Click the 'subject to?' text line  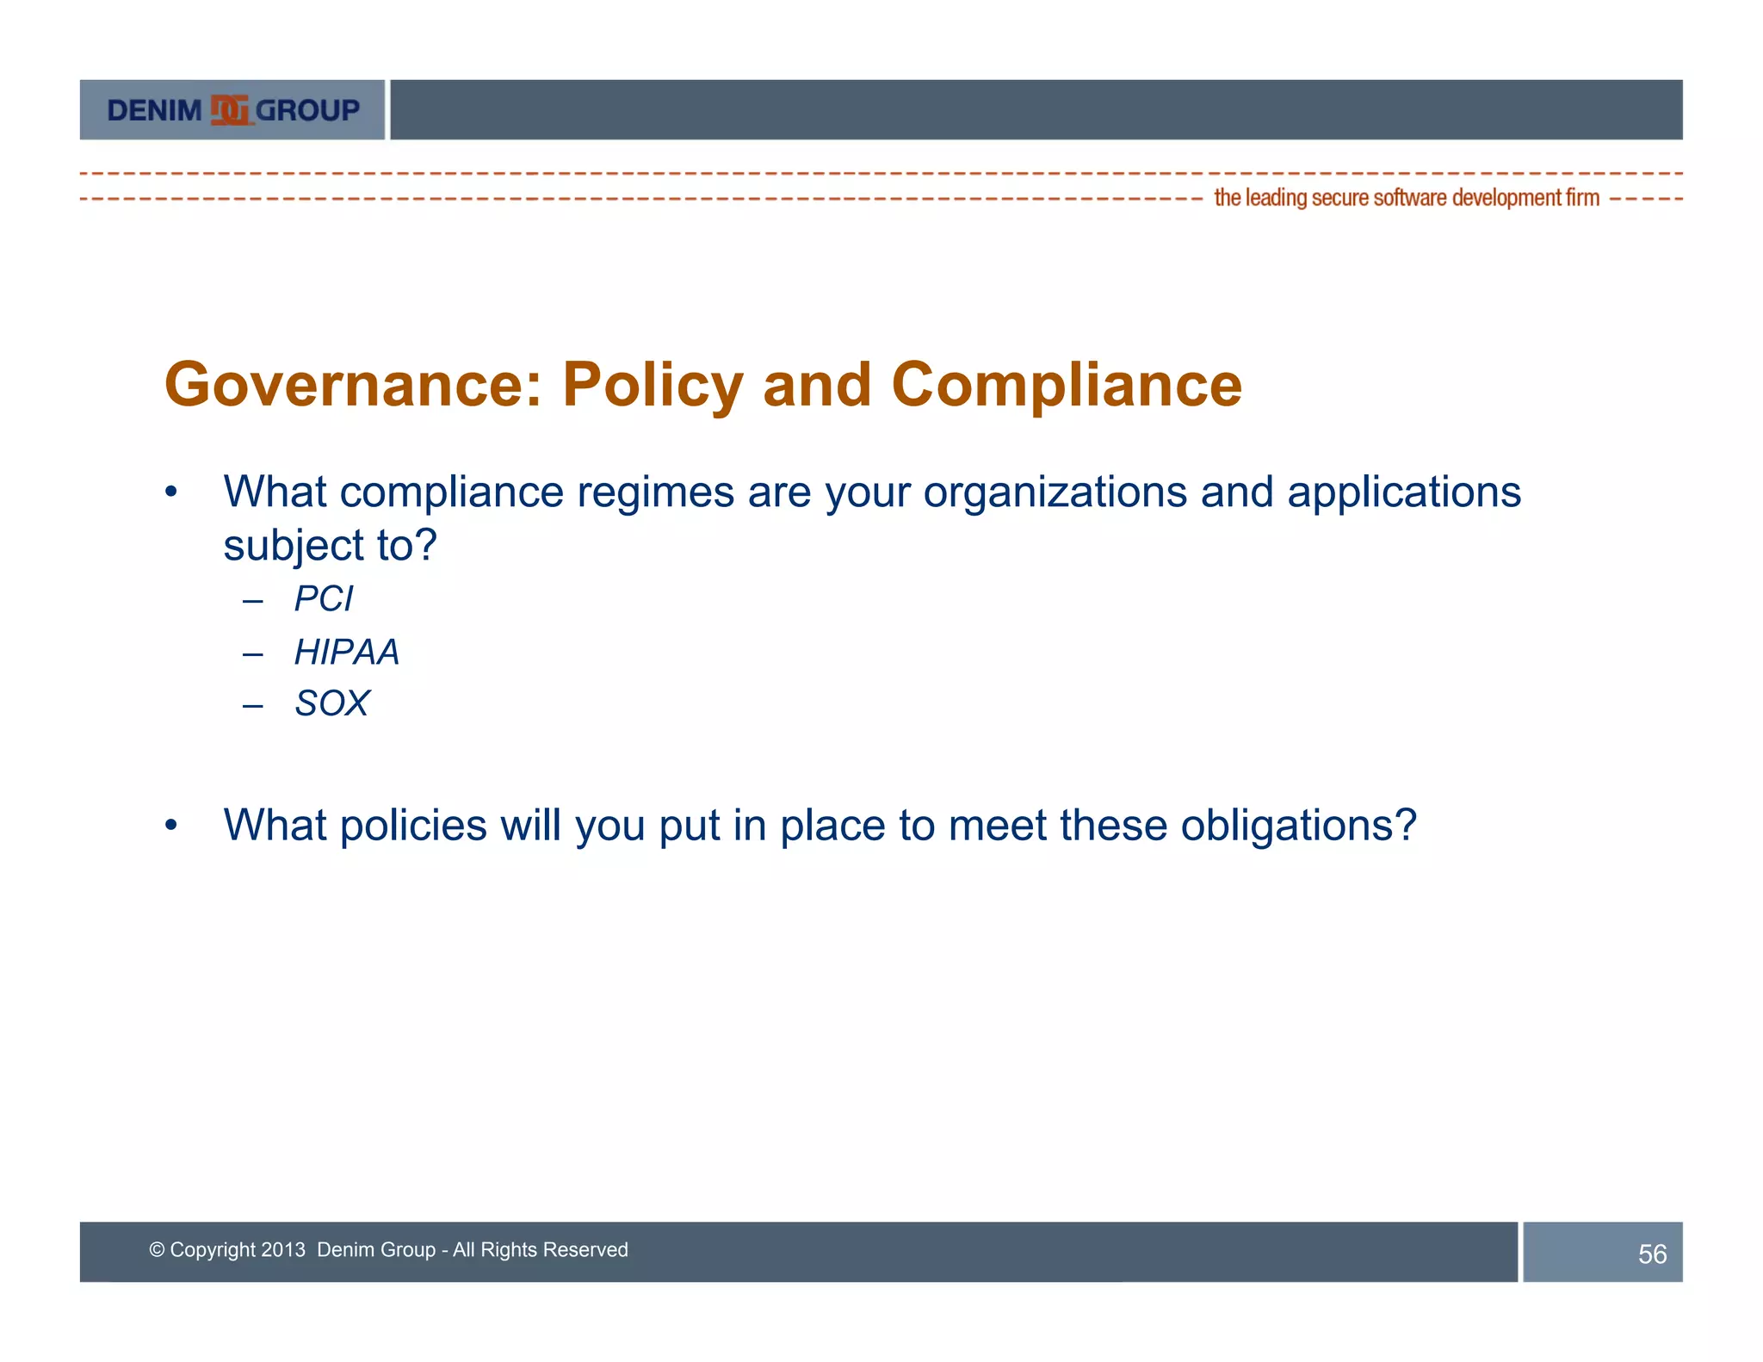(x=330, y=545)
